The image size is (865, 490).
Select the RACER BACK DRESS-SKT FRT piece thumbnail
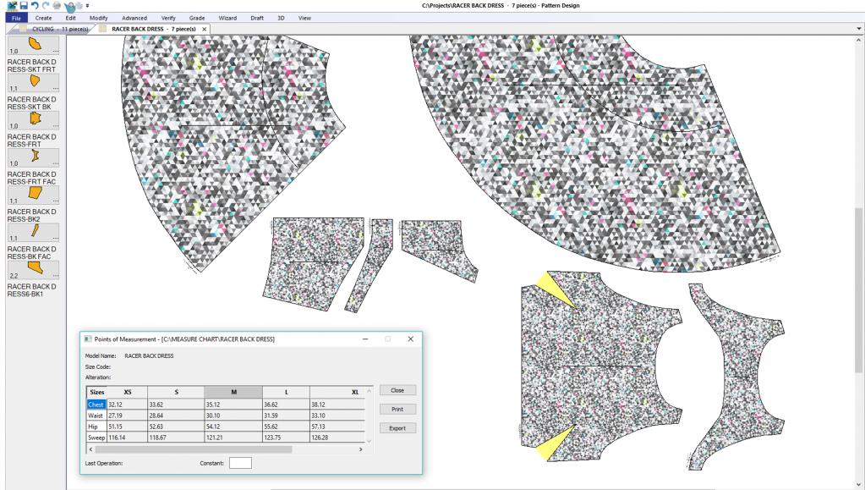click(35, 43)
